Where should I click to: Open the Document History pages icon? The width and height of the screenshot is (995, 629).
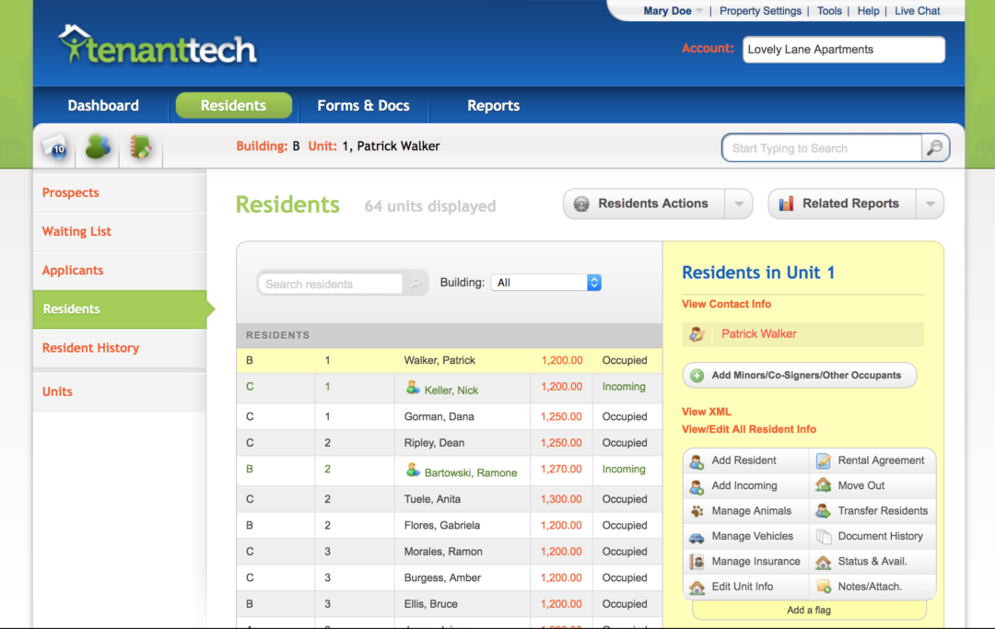point(825,536)
